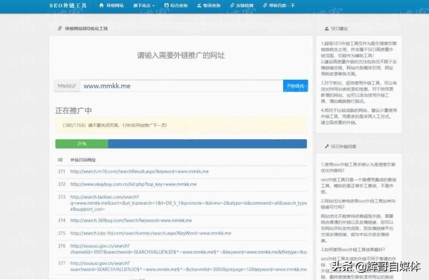Click the 外链目标网址 column header
Image resolution: width=429 pixels, height=280 pixels.
(83, 160)
